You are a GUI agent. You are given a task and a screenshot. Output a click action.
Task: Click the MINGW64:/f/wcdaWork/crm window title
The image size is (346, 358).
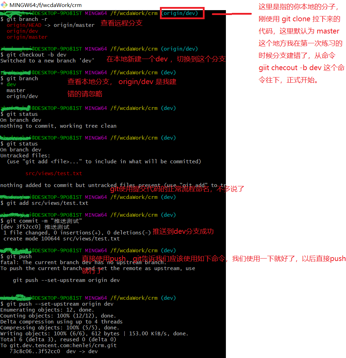(45, 5)
